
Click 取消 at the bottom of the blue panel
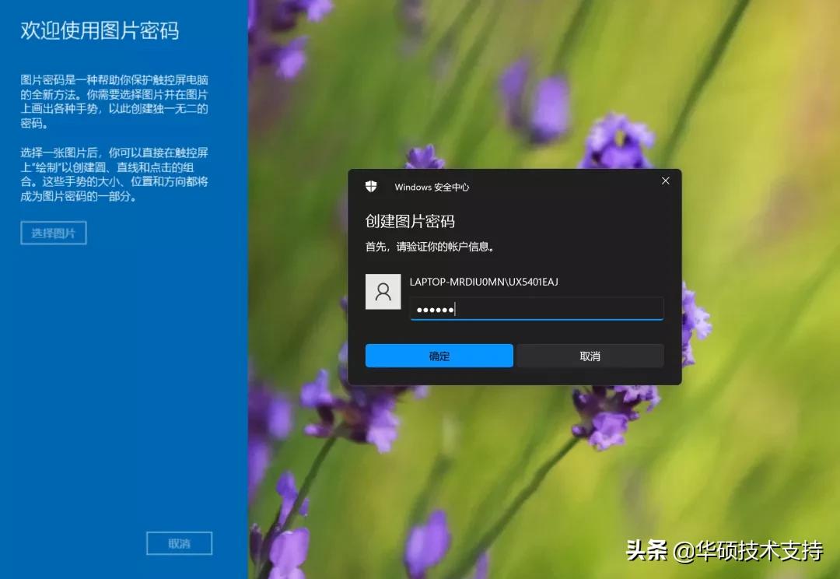179,543
